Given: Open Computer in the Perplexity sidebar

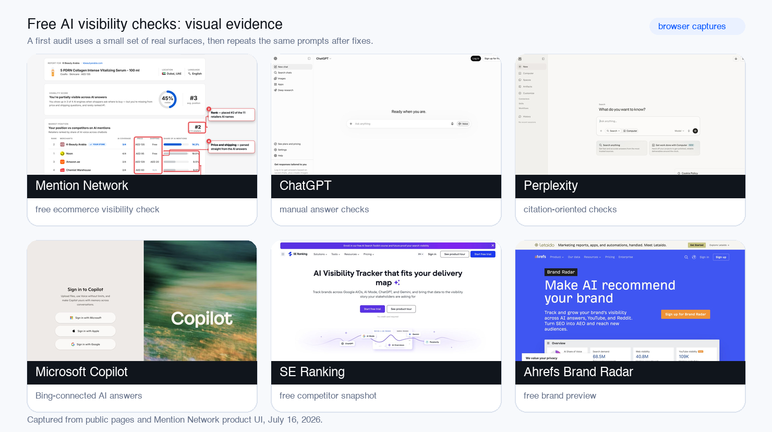Looking at the screenshot, I should pos(526,74).
